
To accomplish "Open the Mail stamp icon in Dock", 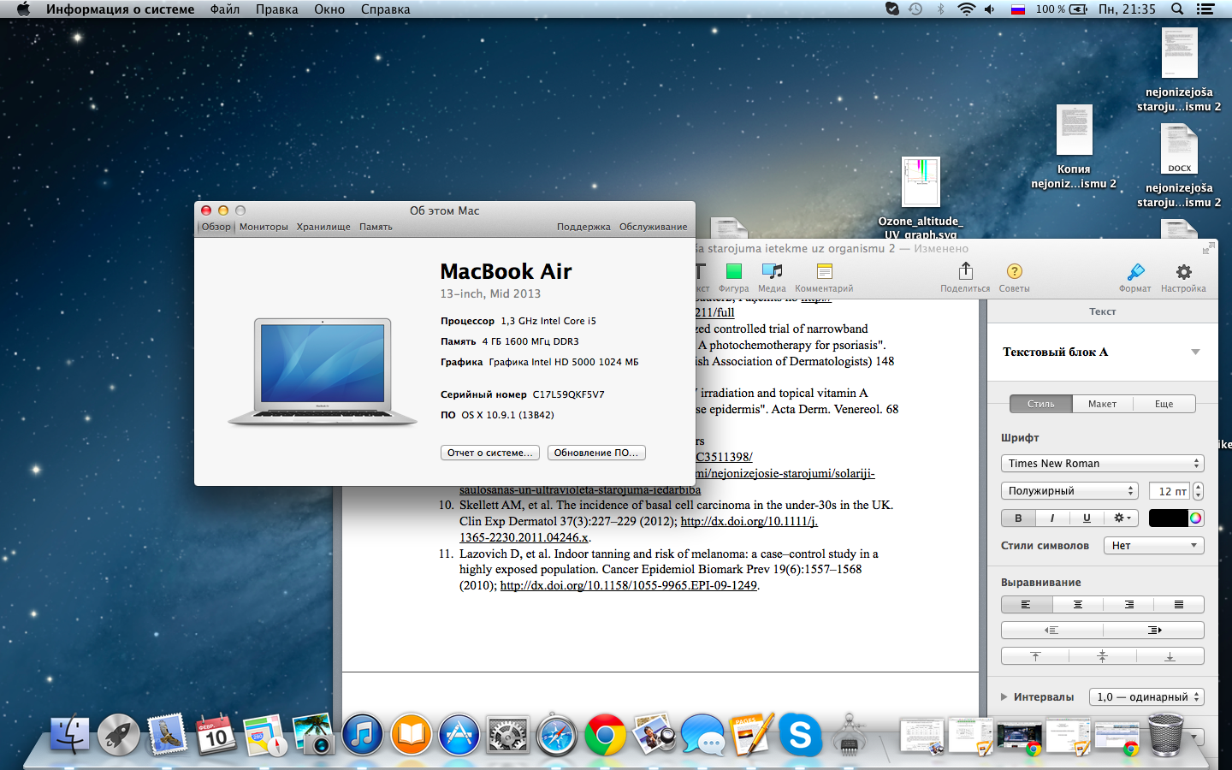I will pos(167,734).
